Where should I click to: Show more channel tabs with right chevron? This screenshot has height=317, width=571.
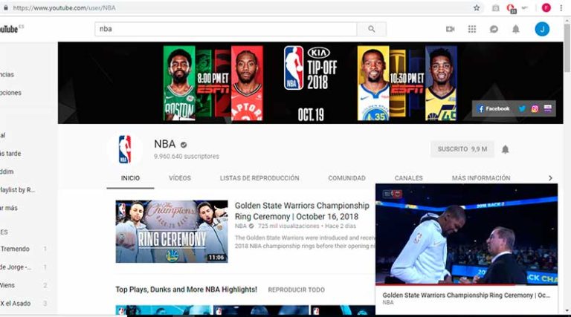point(550,178)
